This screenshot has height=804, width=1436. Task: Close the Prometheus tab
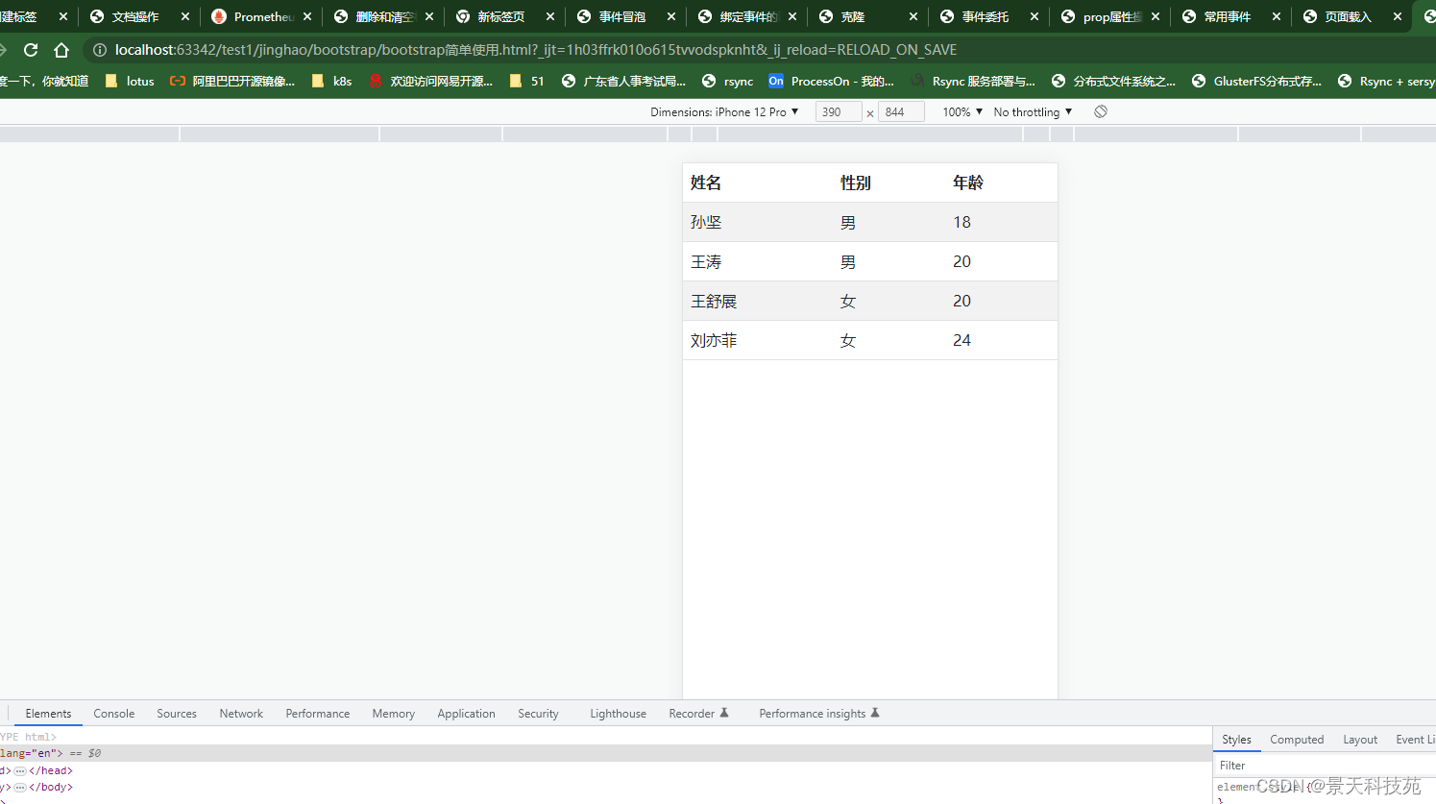point(306,16)
